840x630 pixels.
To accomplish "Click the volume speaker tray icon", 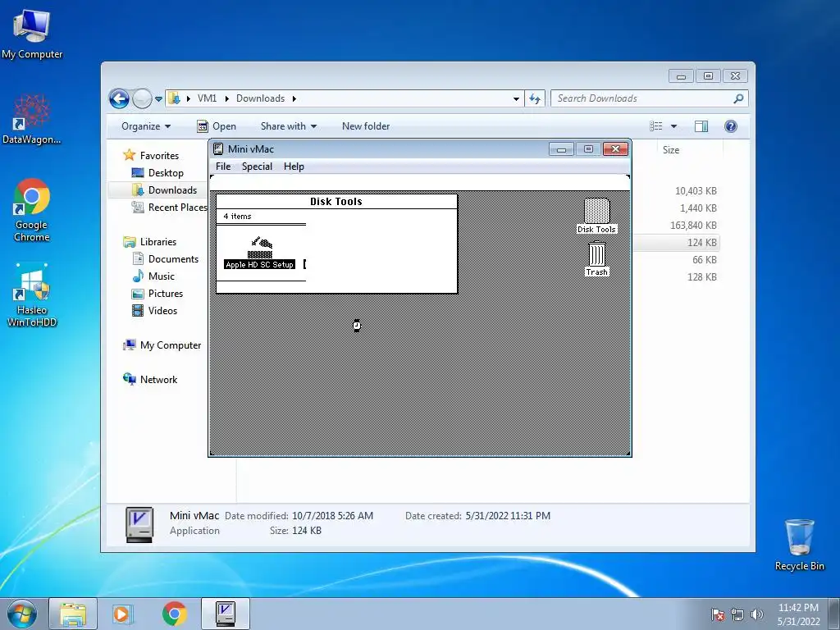I will pos(756,614).
